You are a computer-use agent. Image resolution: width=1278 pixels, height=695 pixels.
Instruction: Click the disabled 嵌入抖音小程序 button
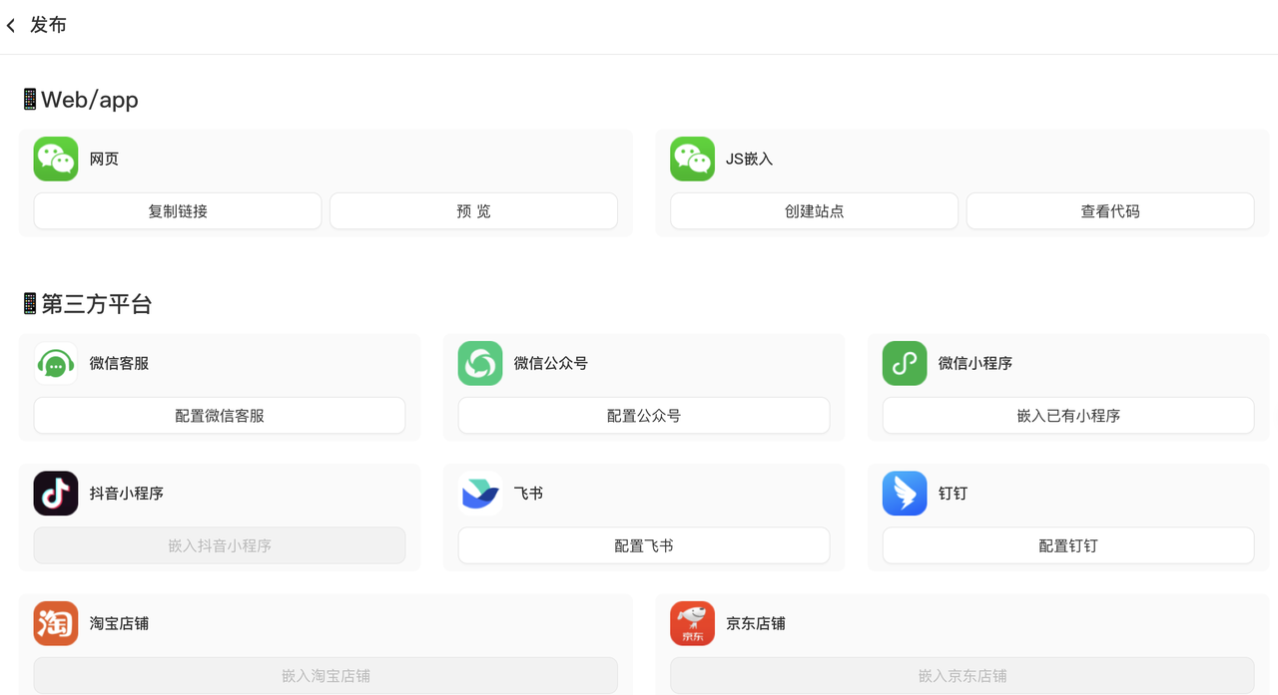pyautogui.click(x=220, y=545)
